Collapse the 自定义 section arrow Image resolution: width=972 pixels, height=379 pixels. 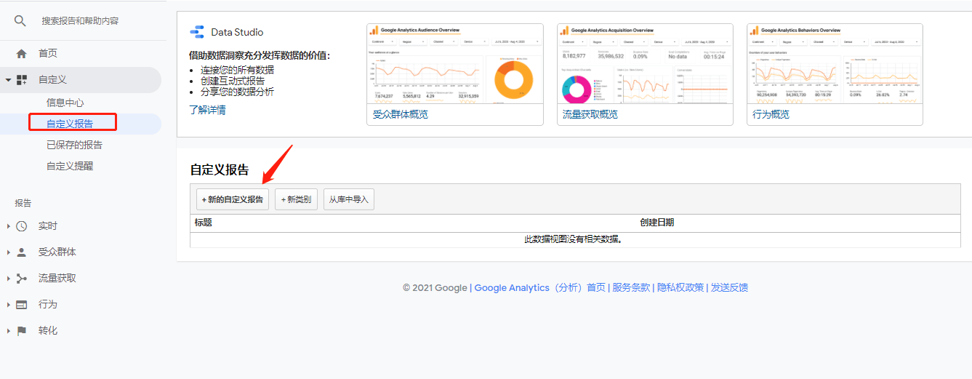[8, 79]
